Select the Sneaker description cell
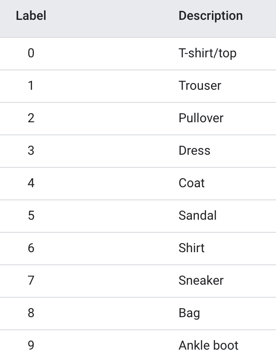The height and width of the screenshot is (360, 276). (201, 281)
